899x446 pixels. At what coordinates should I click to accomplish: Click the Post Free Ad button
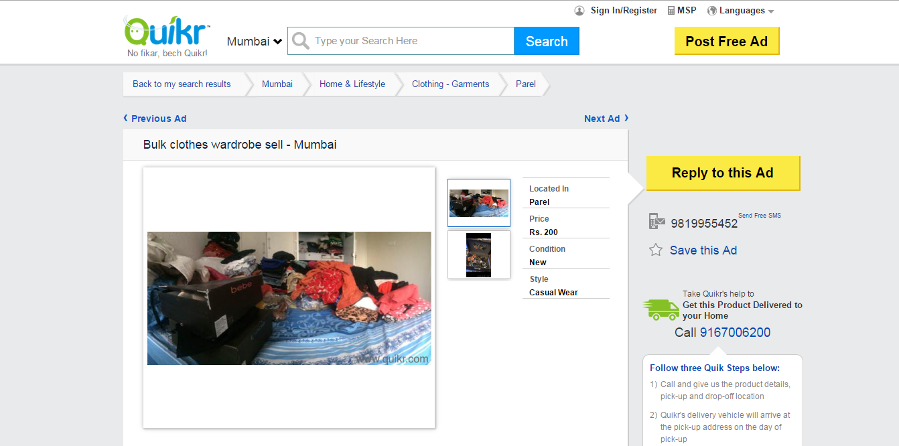click(727, 41)
